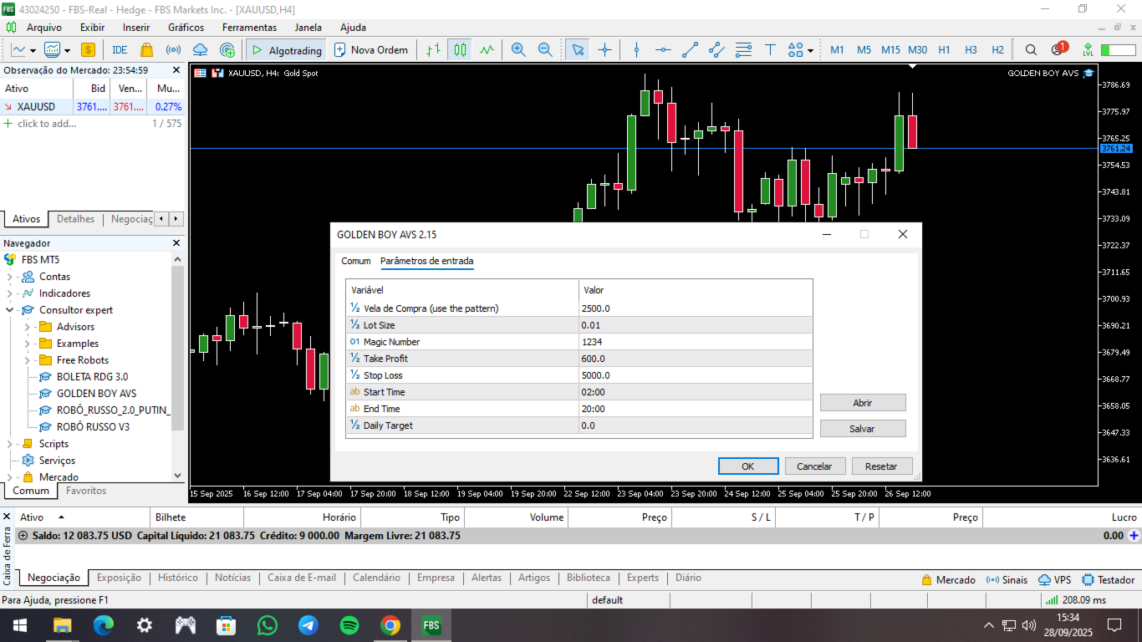Click the Cancelar button

(814, 466)
